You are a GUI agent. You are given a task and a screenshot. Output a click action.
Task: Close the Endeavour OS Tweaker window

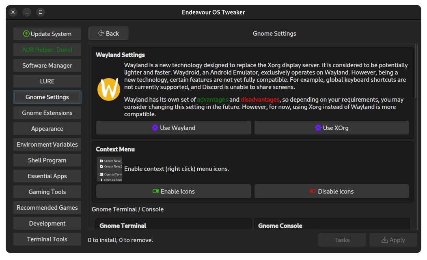point(13,12)
